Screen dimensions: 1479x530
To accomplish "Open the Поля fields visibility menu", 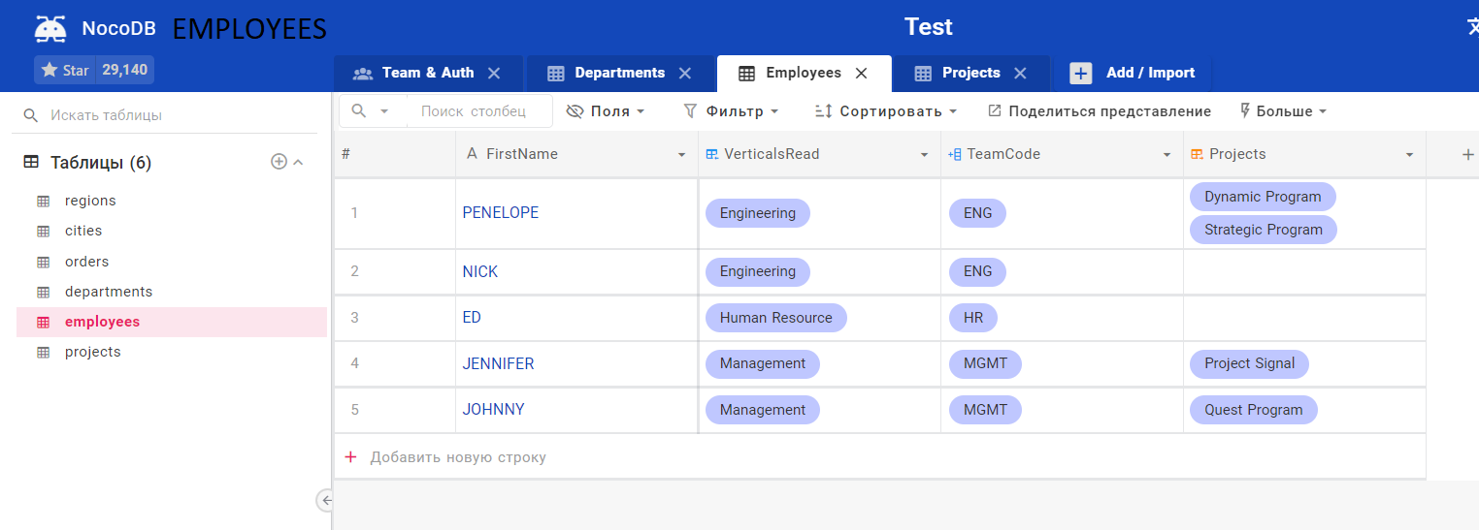I will [x=606, y=111].
